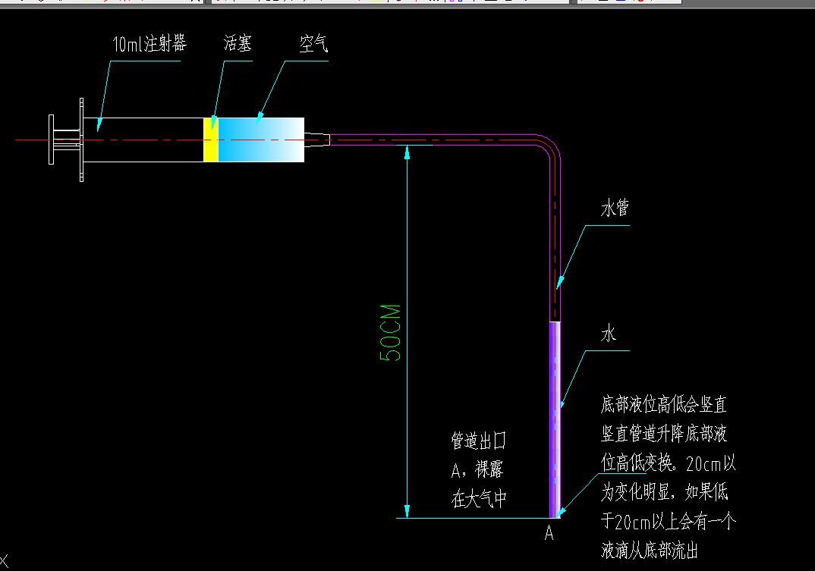Click the 底部液位高低 description paragraph

tap(668, 478)
